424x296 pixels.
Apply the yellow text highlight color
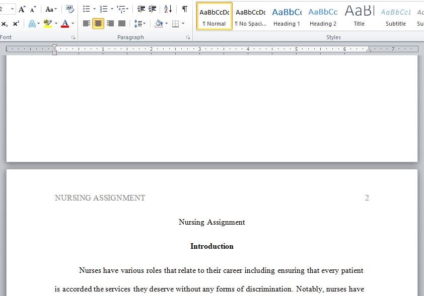coord(48,24)
